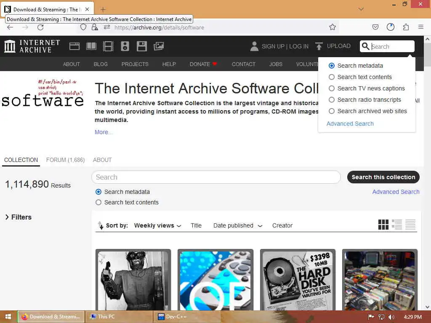Switch to Dev-C++ in the taskbar
This screenshot has height=323, width=431.
coord(187,317)
